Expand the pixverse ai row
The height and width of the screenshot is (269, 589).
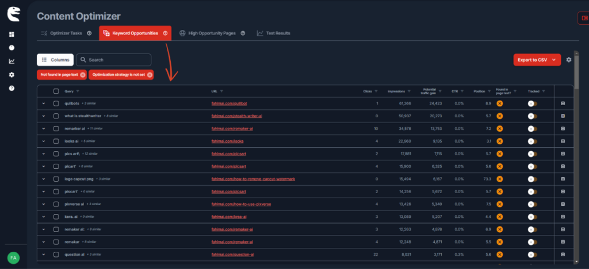[44, 204]
